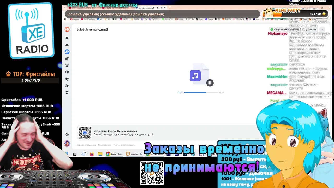Open the VK bookmark
The width and height of the screenshot is (334, 188).
pyautogui.click(x=100, y=19)
